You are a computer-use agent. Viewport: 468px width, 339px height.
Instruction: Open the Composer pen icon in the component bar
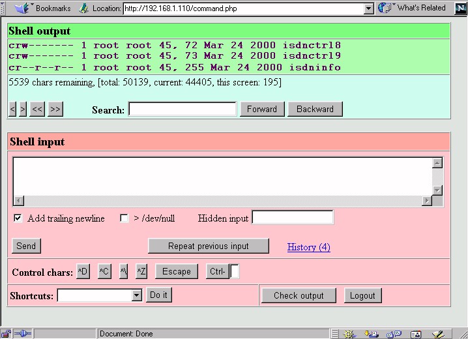pos(438,334)
